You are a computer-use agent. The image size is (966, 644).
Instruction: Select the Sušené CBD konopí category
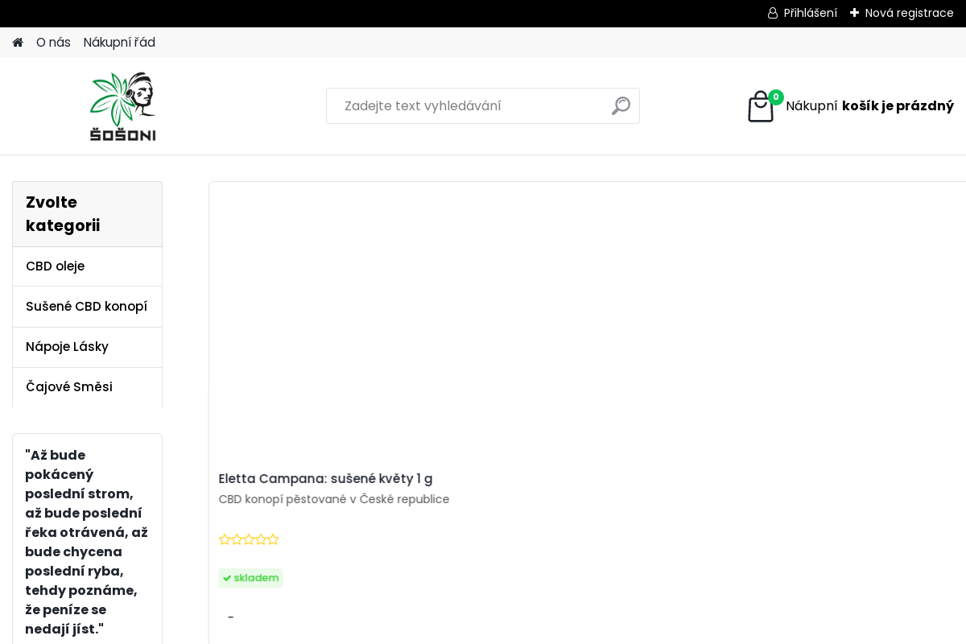(86, 307)
